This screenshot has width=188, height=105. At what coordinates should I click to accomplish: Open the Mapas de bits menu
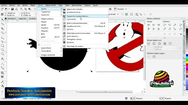click(x=51, y=5)
